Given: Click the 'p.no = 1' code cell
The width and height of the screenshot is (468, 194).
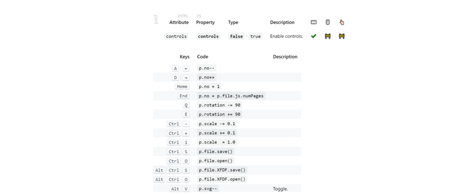Looking at the screenshot, I should [x=209, y=86].
